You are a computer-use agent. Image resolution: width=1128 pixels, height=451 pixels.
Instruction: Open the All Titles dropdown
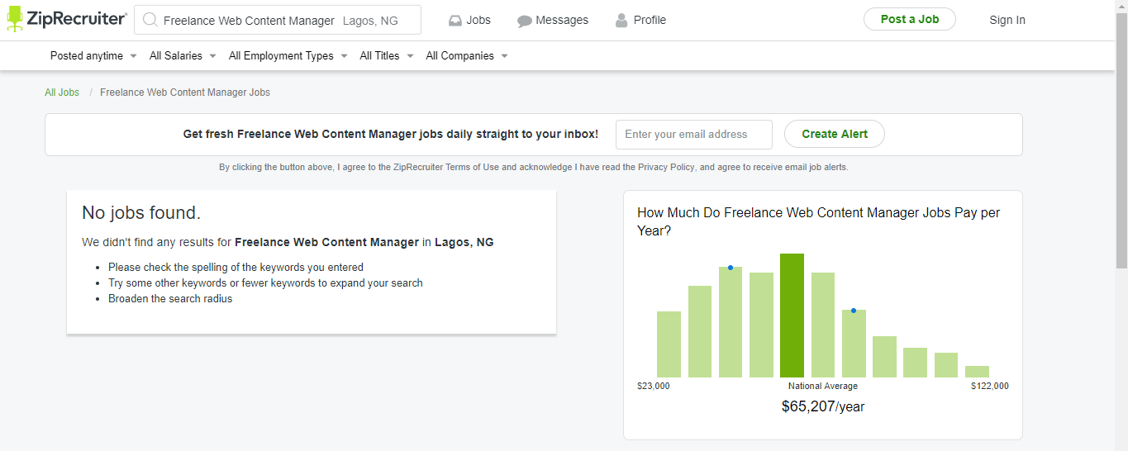387,56
